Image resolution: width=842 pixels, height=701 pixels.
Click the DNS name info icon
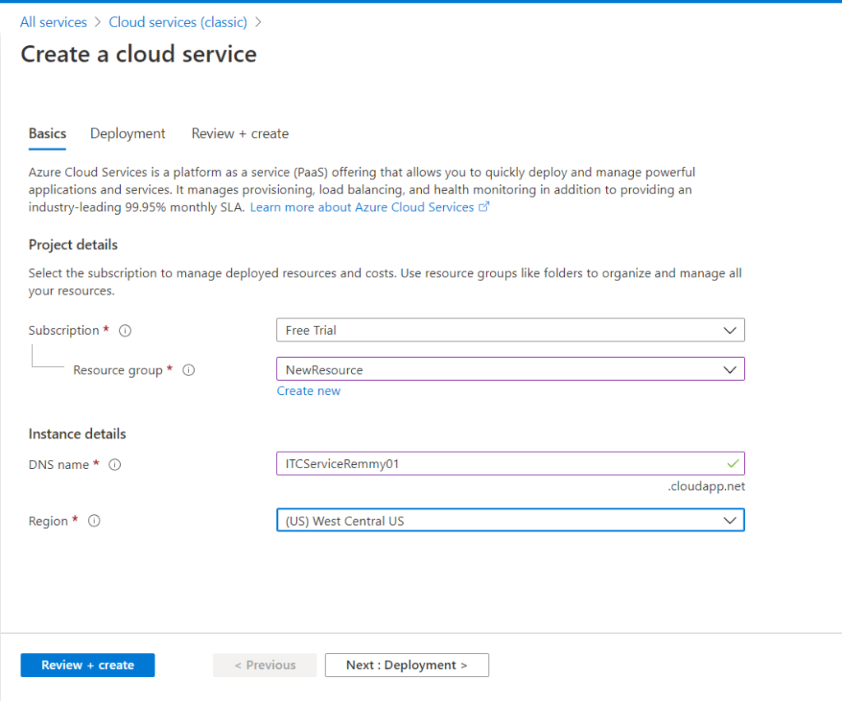coord(115,465)
